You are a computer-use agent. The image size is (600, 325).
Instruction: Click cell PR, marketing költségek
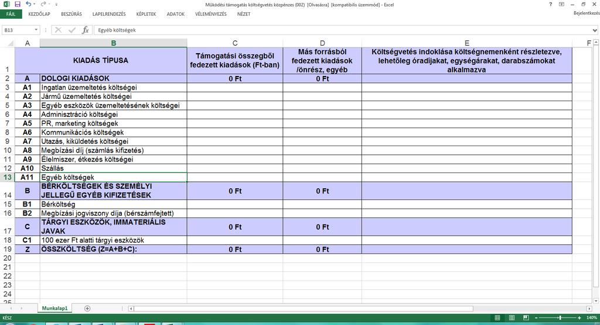click(113, 123)
